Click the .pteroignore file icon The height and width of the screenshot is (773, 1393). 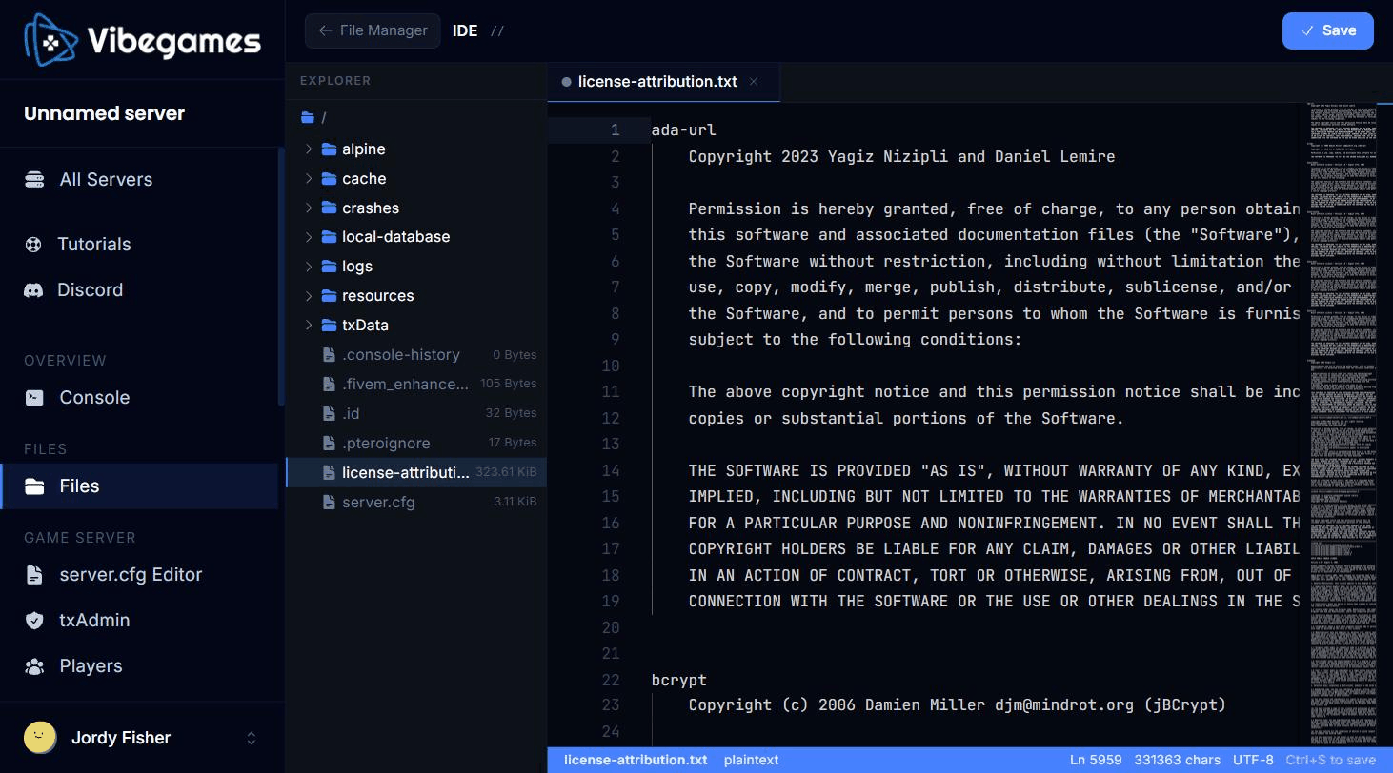pyautogui.click(x=330, y=443)
